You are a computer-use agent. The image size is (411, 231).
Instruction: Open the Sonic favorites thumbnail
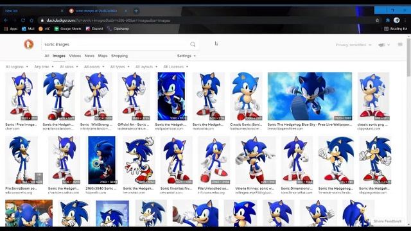click(177, 160)
